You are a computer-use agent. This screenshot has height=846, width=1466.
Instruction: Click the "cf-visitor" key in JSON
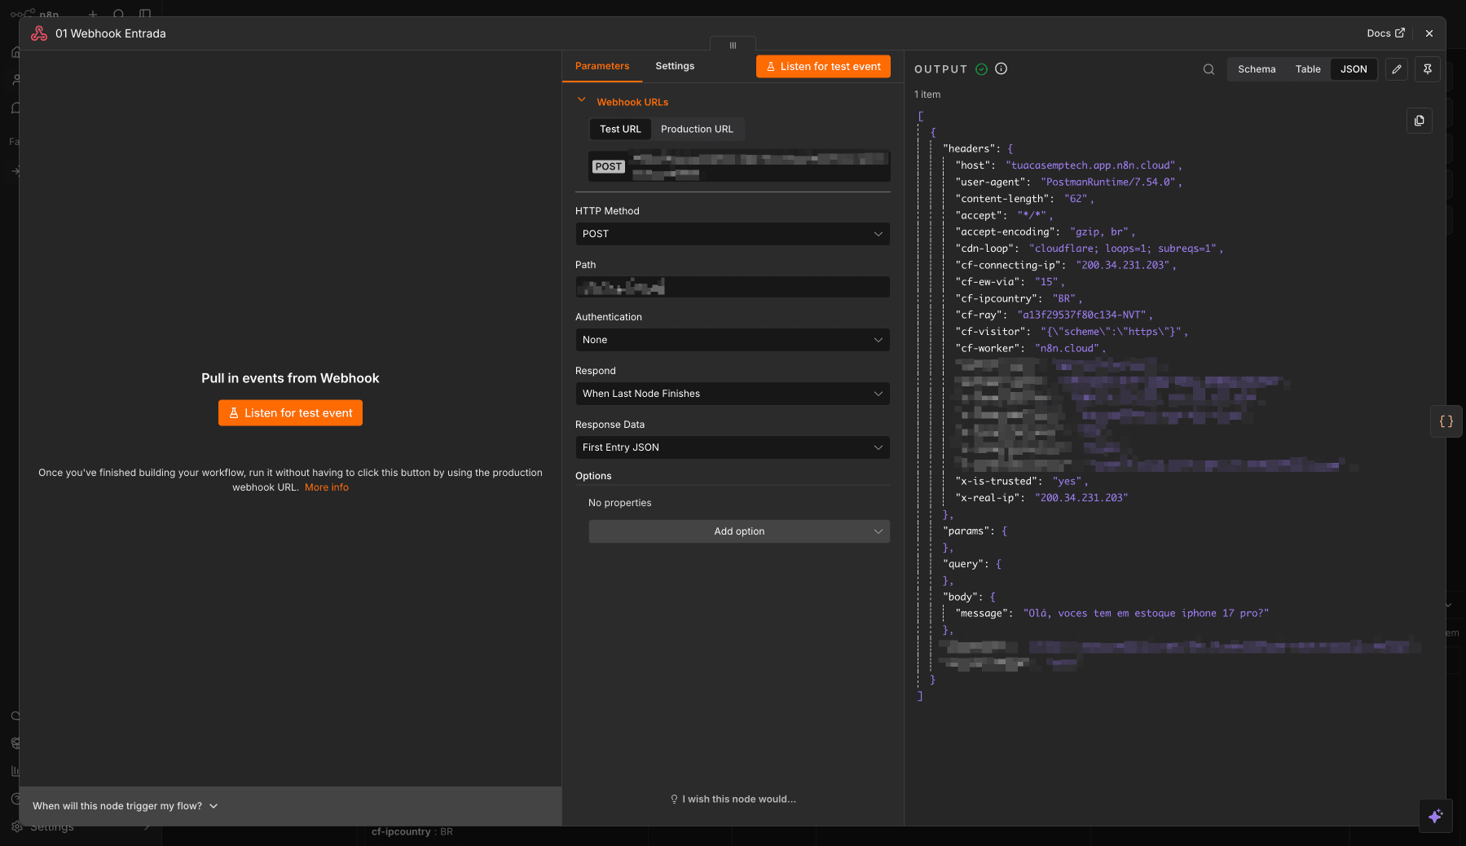[993, 332]
